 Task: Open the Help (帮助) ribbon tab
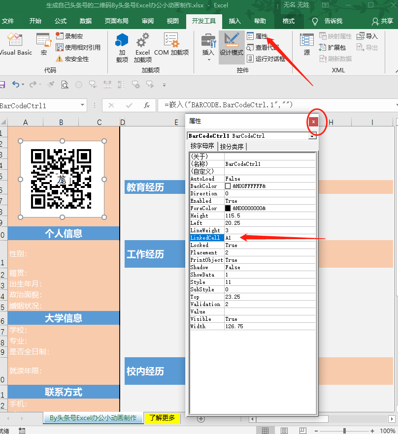(x=260, y=21)
